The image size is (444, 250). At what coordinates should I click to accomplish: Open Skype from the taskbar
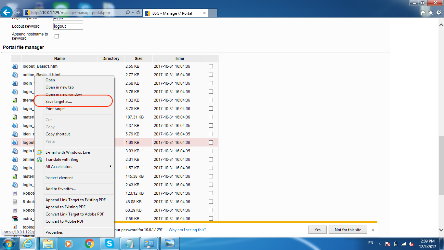point(110,243)
